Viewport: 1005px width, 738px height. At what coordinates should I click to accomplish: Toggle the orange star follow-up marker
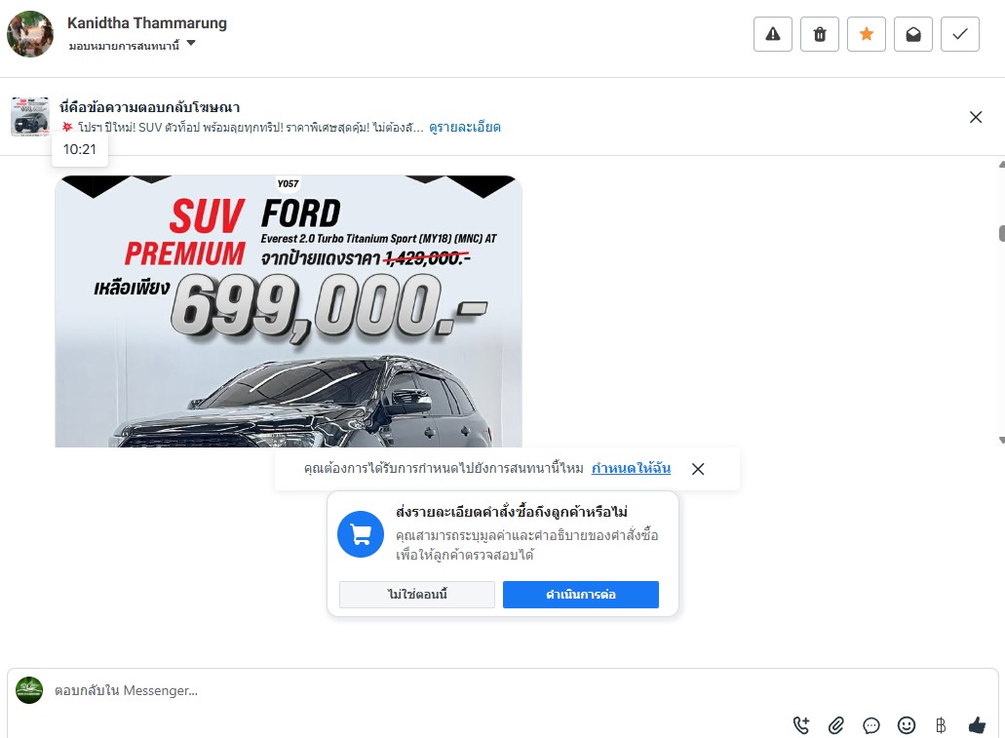click(867, 34)
